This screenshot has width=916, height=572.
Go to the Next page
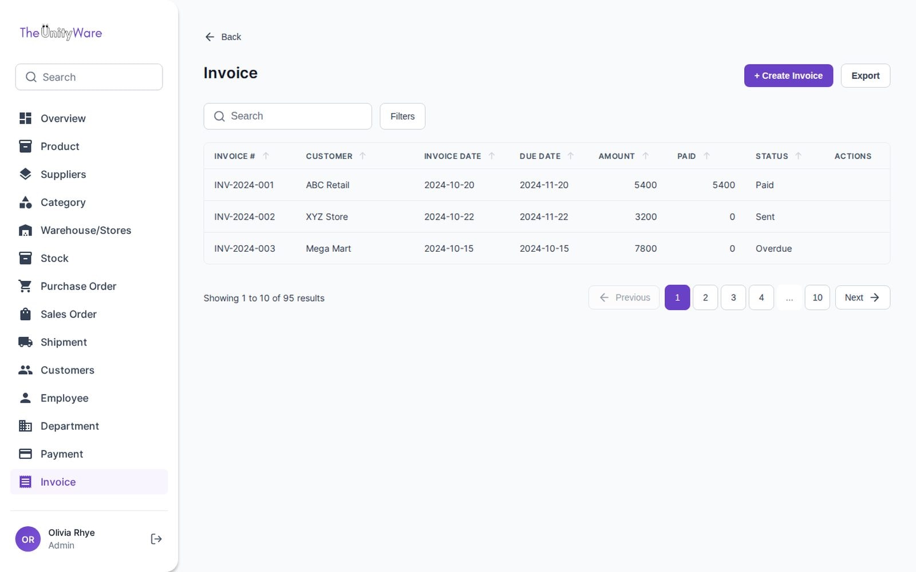[x=862, y=297]
